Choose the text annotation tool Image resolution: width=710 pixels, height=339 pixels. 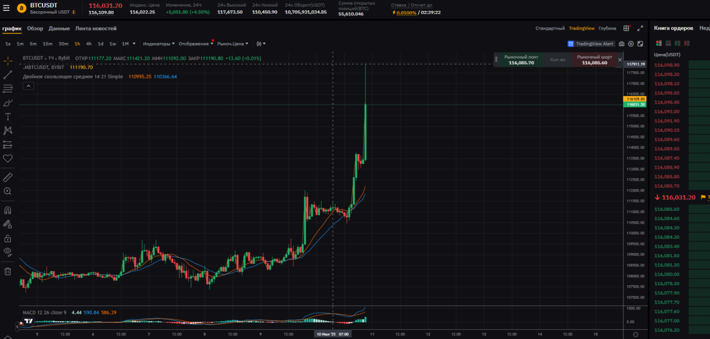pyautogui.click(x=8, y=116)
